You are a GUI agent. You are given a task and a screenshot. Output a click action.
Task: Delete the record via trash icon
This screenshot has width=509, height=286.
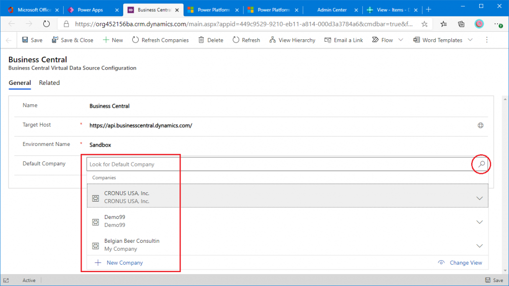(211, 40)
